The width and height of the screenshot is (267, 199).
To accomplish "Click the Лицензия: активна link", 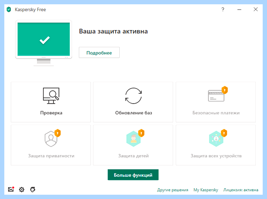I will (x=241, y=190).
